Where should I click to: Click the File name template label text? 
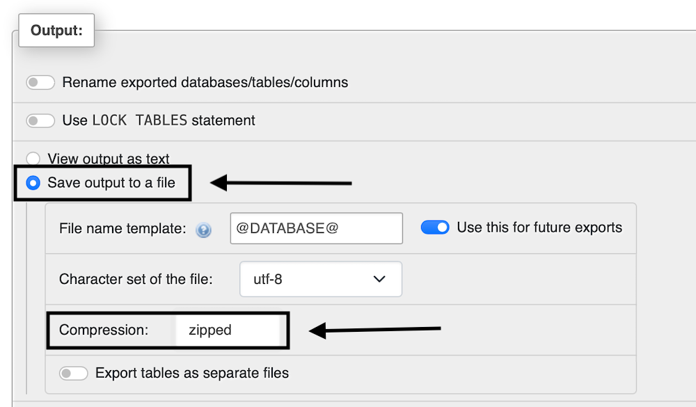122,229
